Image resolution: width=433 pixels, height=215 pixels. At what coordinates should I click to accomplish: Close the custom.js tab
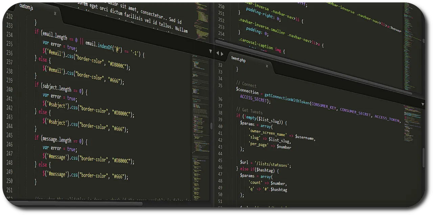point(55,14)
